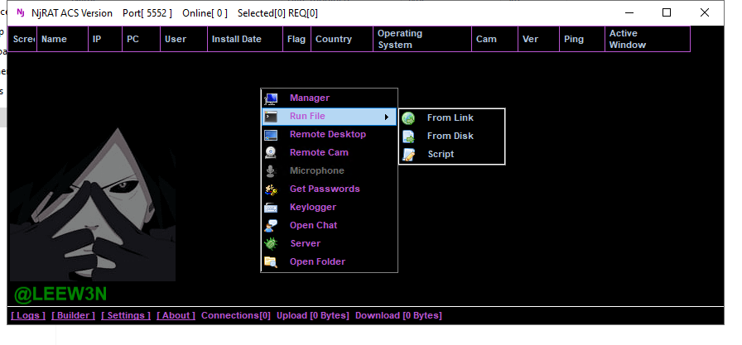
Task: Click the notepad icon next to Script
Action: pyautogui.click(x=408, y=155)
